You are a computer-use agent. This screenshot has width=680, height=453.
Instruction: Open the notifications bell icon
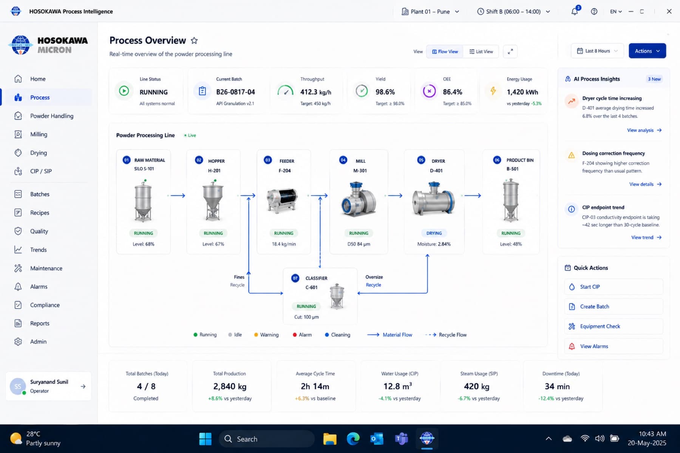click(575, 11)
